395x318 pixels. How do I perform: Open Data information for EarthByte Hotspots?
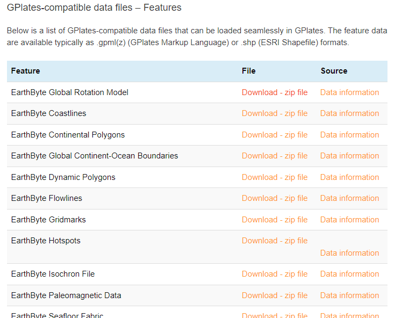(x=349, y=253)
